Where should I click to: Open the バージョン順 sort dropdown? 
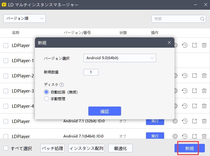25,19
